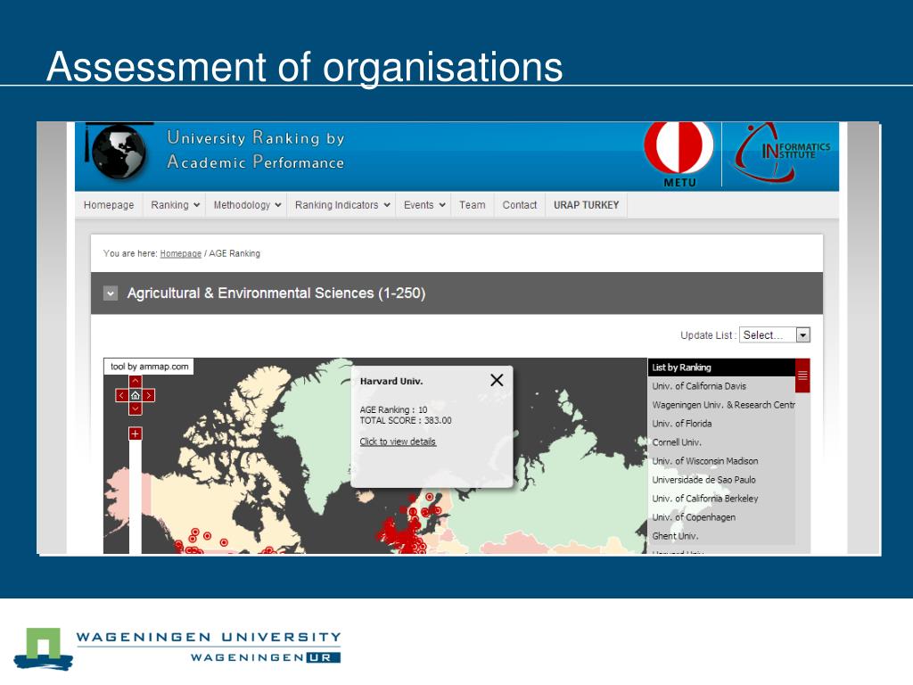Select Univ. of Copenhagen in list

[x=721, y=516]
